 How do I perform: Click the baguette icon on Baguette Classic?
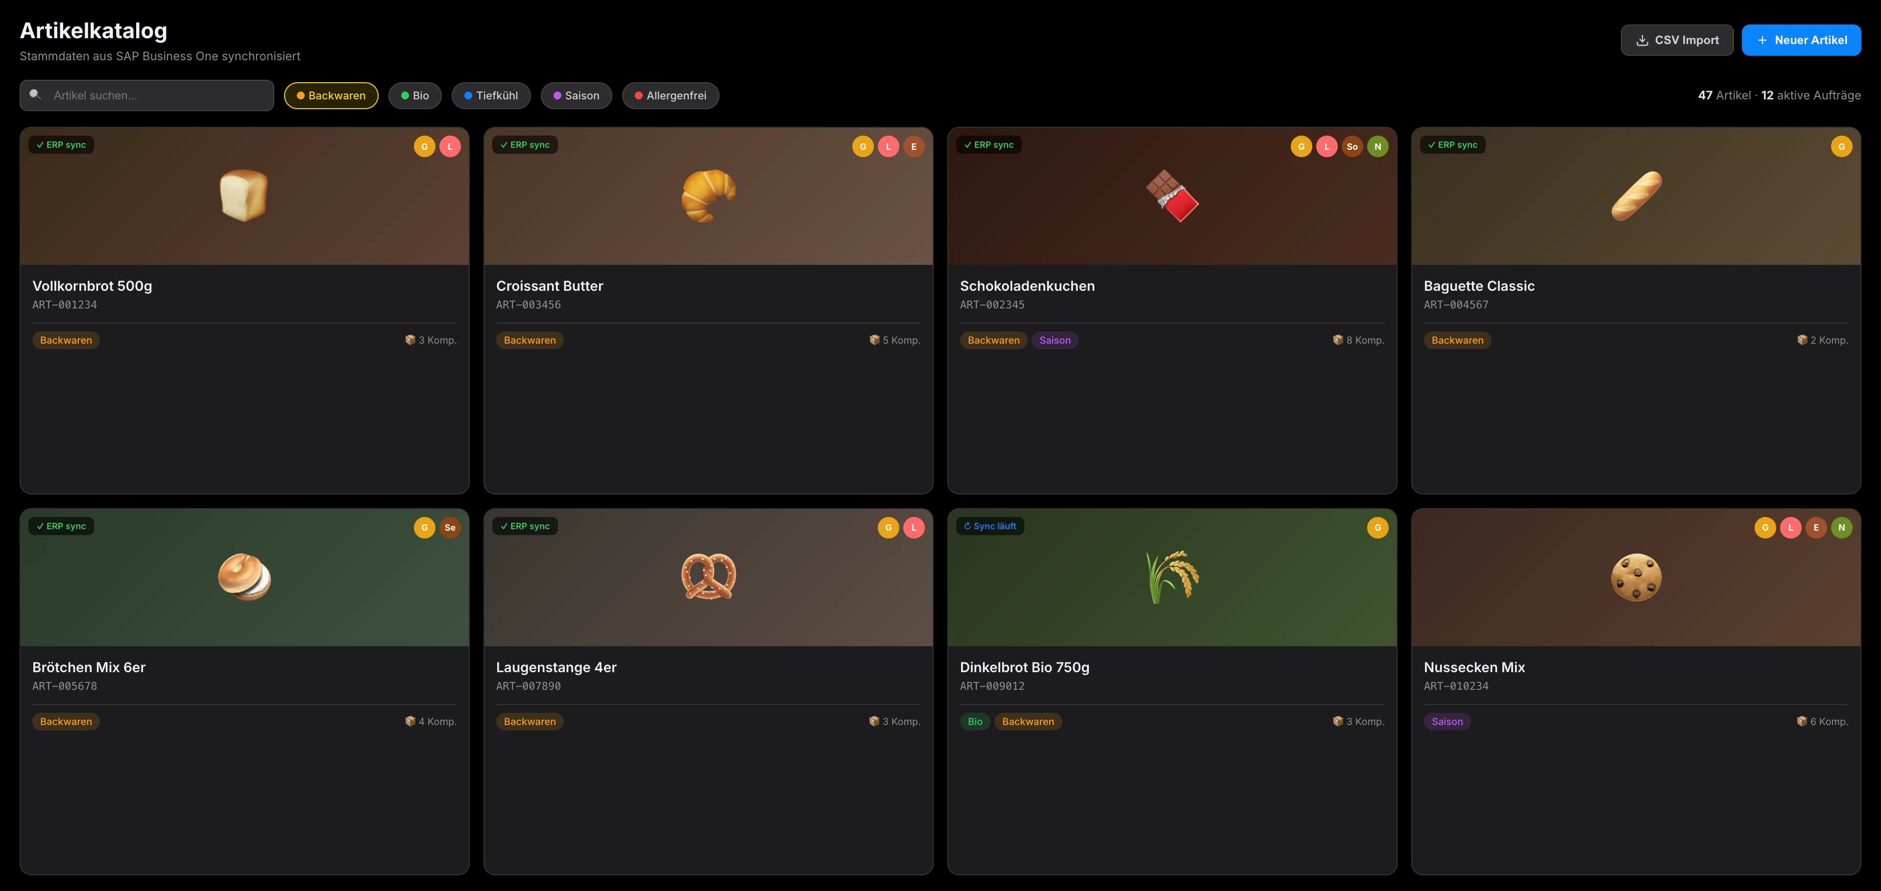[x=1636, y=195]
